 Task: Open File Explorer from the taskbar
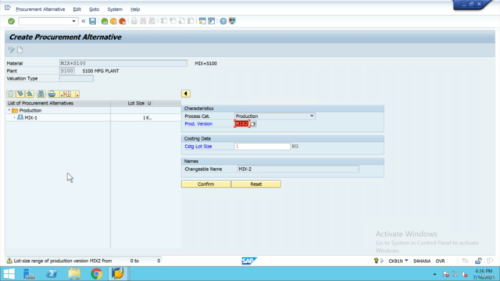pyautogui.click(x=74, y=274)
